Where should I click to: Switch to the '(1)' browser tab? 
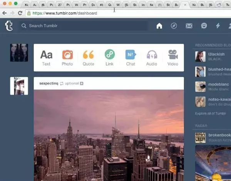tap(160, 5)
